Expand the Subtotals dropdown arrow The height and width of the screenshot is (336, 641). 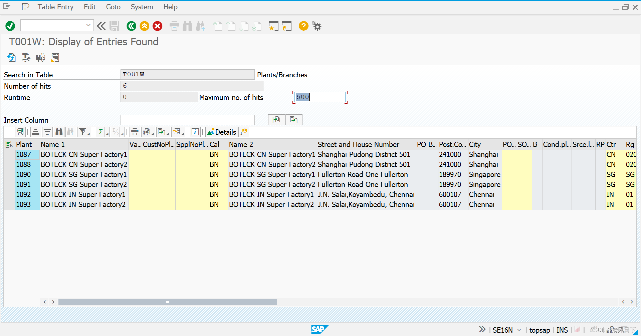pyautogui.click(x=122, y=133)
